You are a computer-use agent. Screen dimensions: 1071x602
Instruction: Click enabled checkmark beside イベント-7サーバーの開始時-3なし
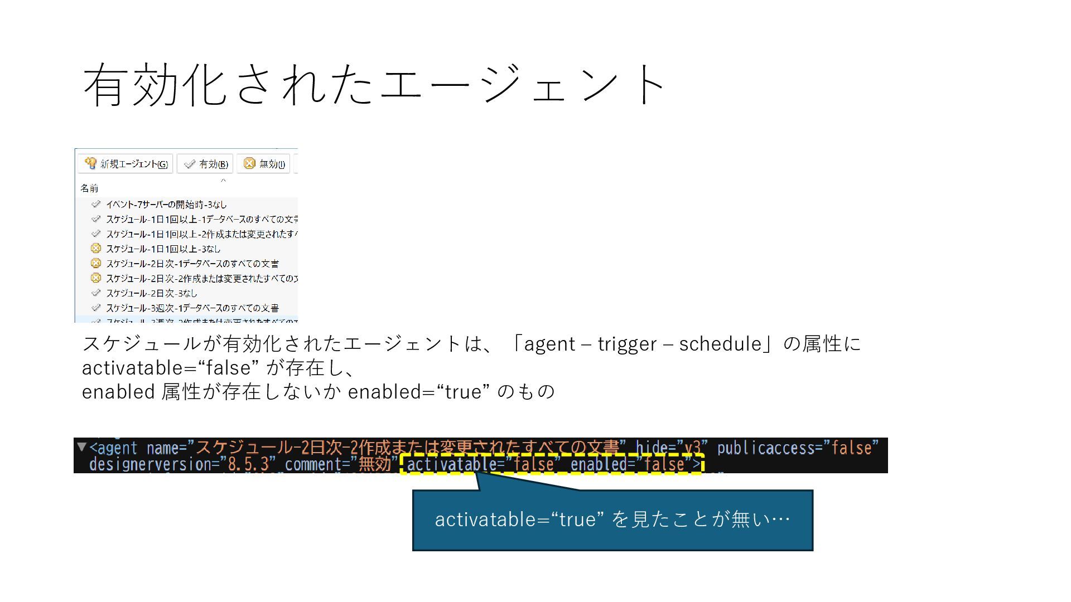[x=96, y=204]
